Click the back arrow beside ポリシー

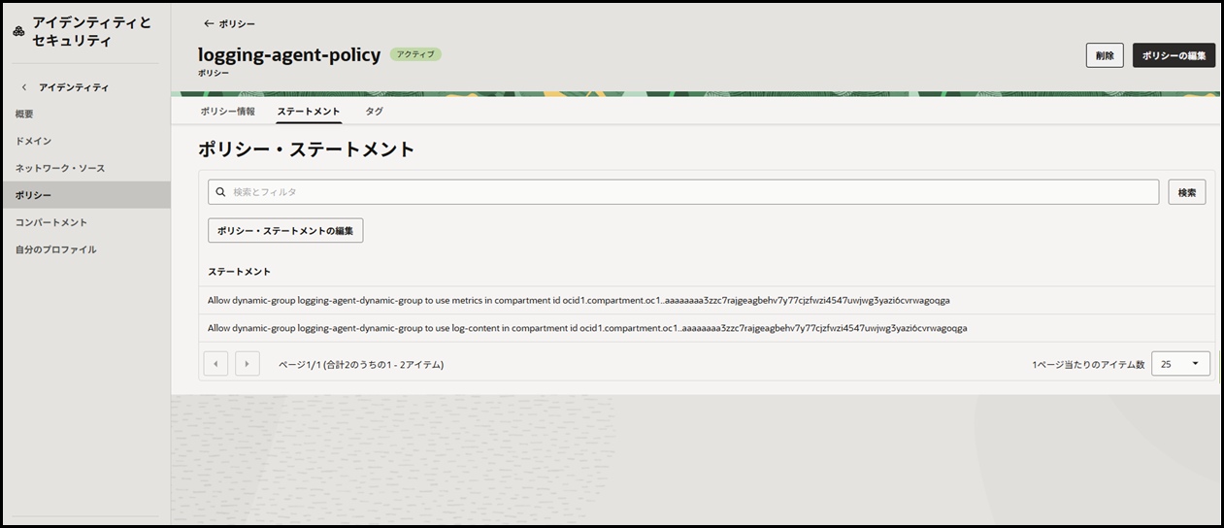pos(208,23)
